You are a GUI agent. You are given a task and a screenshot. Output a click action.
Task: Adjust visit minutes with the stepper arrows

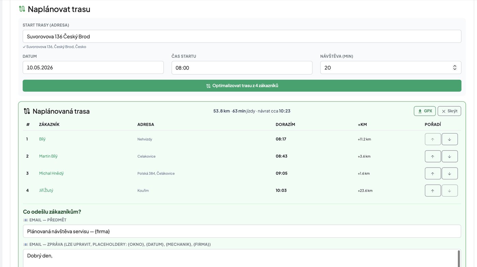coord(455,68)
